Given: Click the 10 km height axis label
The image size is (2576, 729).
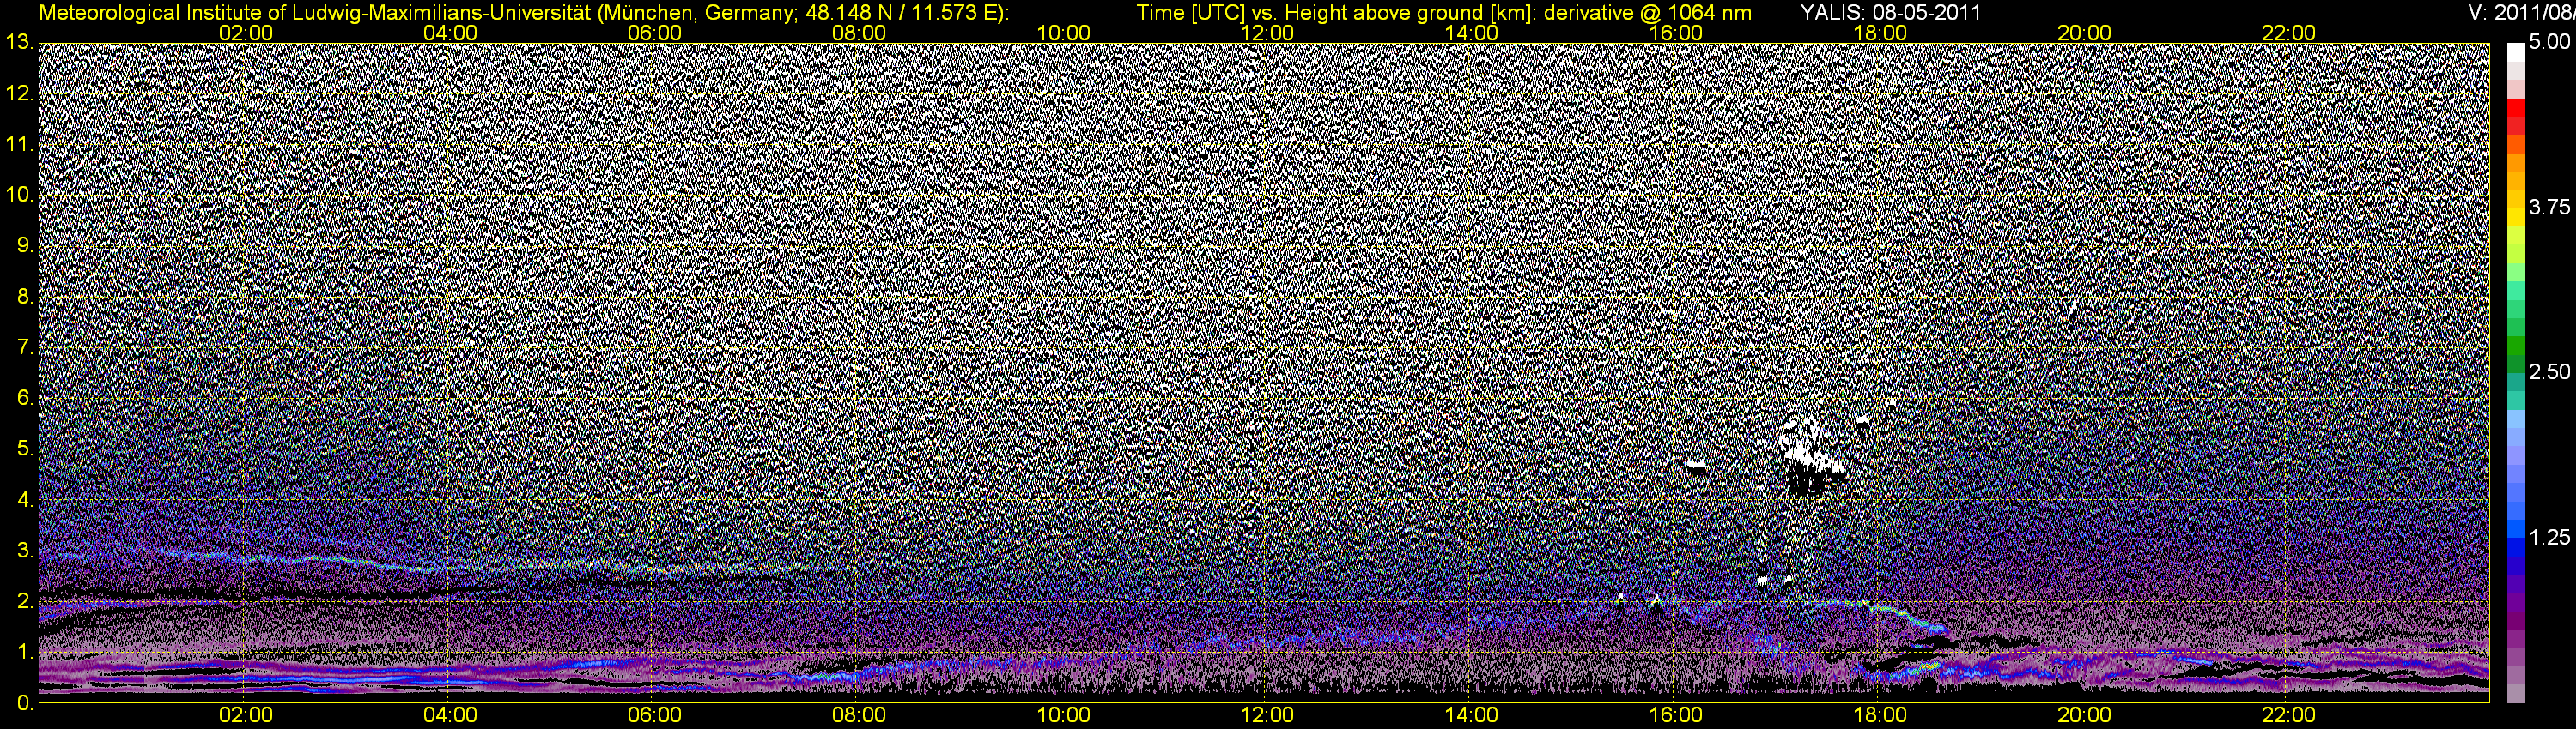Looking at the screenshot, I should click(19, 195).
